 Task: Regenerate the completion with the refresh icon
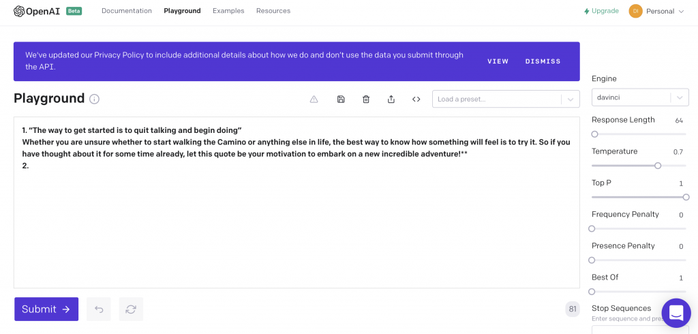click(131, 309)
